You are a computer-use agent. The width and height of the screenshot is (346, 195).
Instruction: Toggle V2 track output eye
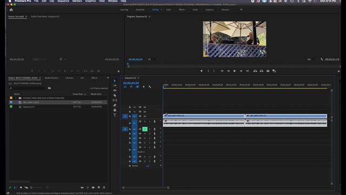coord(145,112)
